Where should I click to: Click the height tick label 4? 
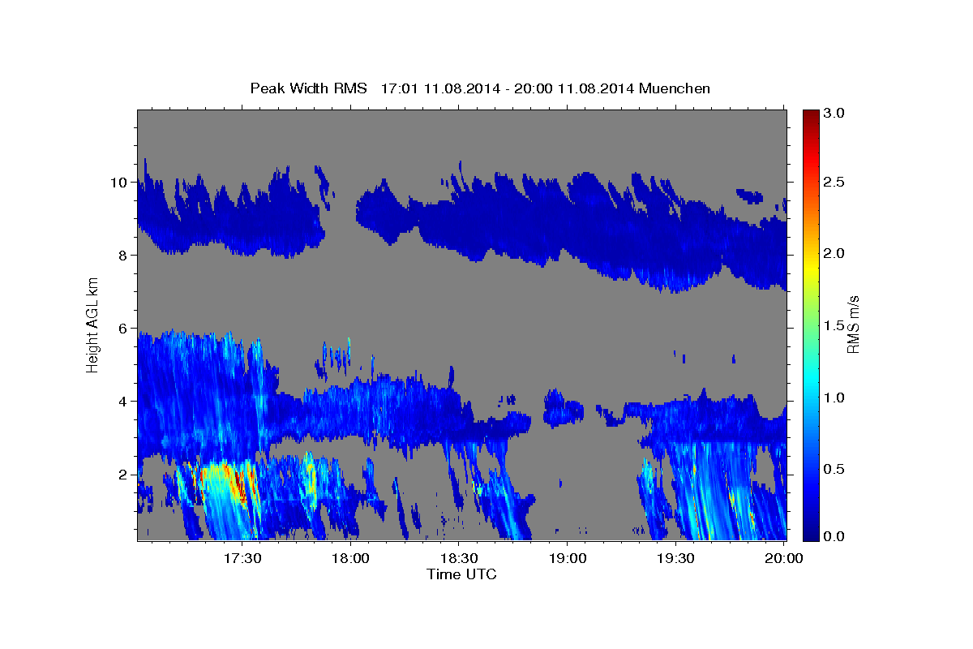(123, 401)
